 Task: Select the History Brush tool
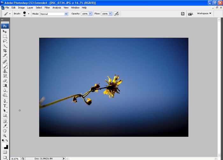click(x=5, y=76)
